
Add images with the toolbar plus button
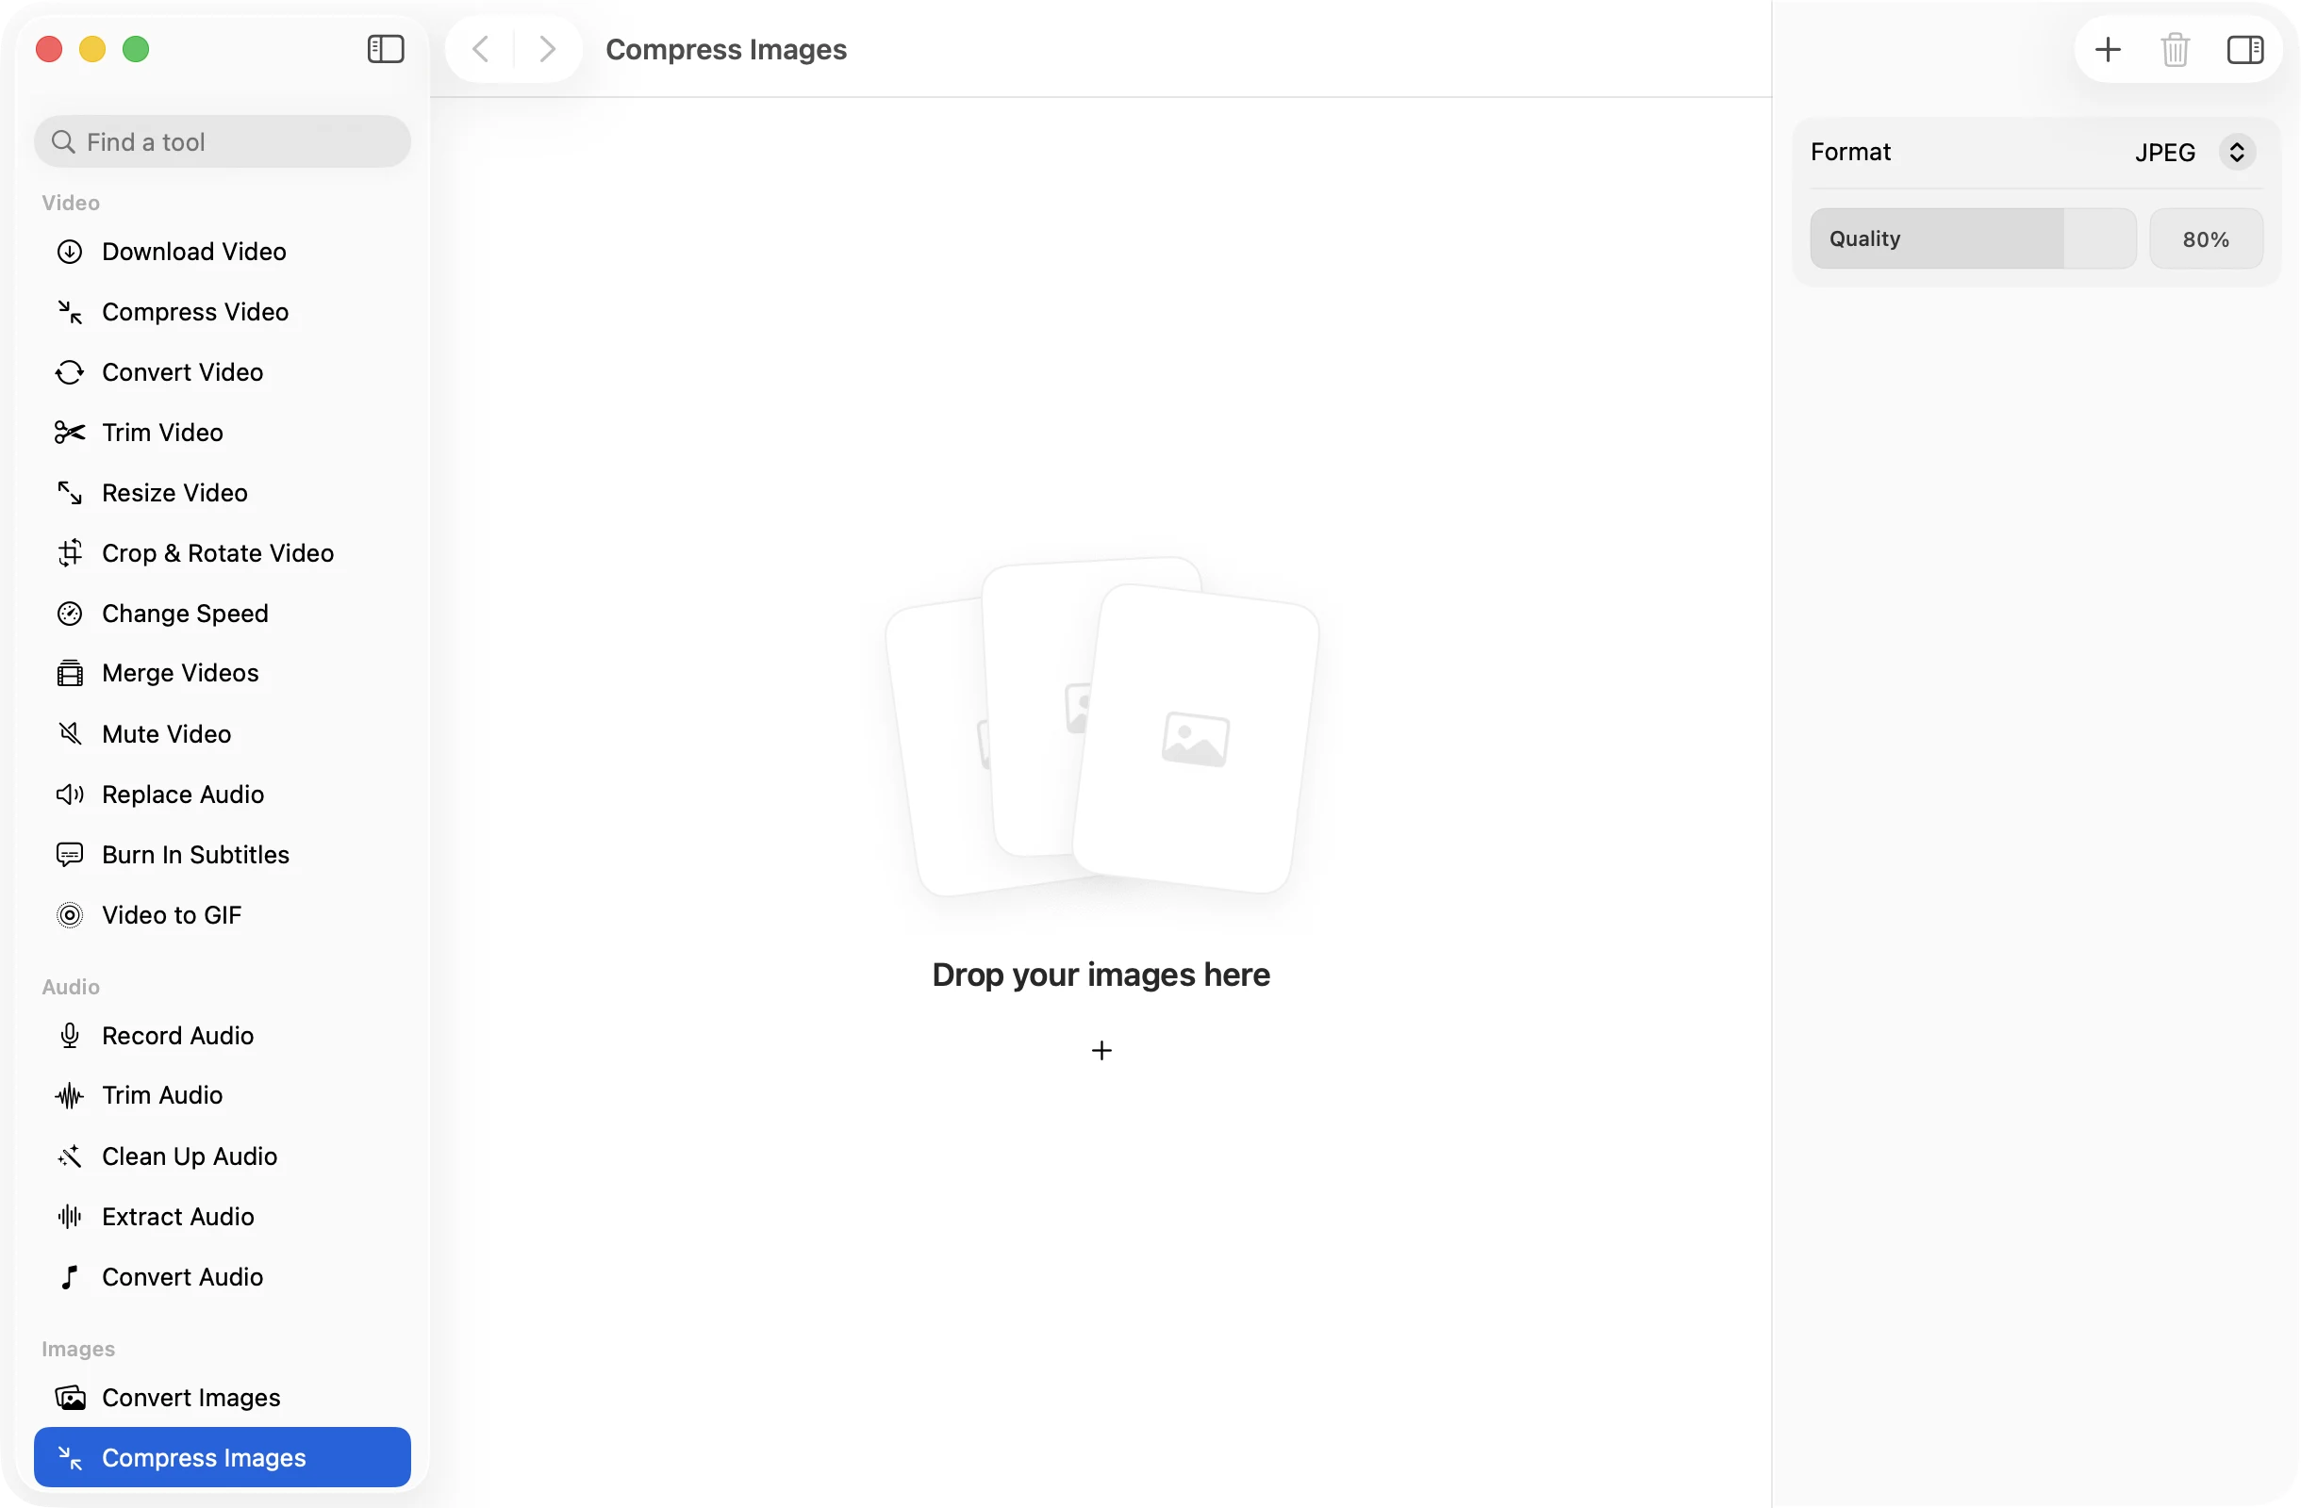tap(2108, 49)
